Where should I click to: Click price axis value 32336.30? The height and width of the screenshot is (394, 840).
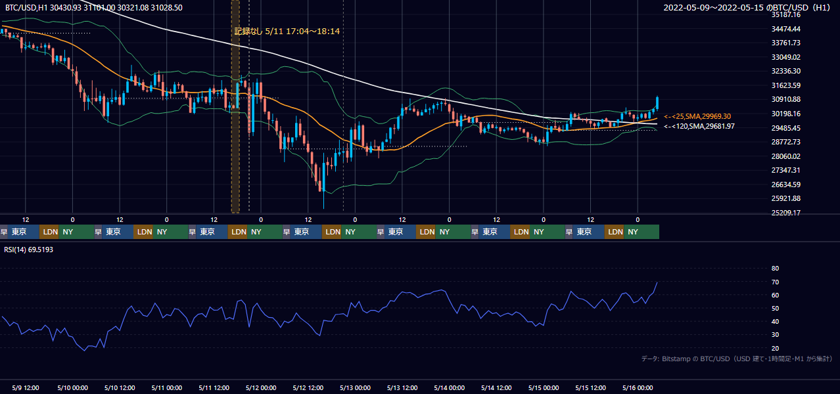(x=786, y=71)
